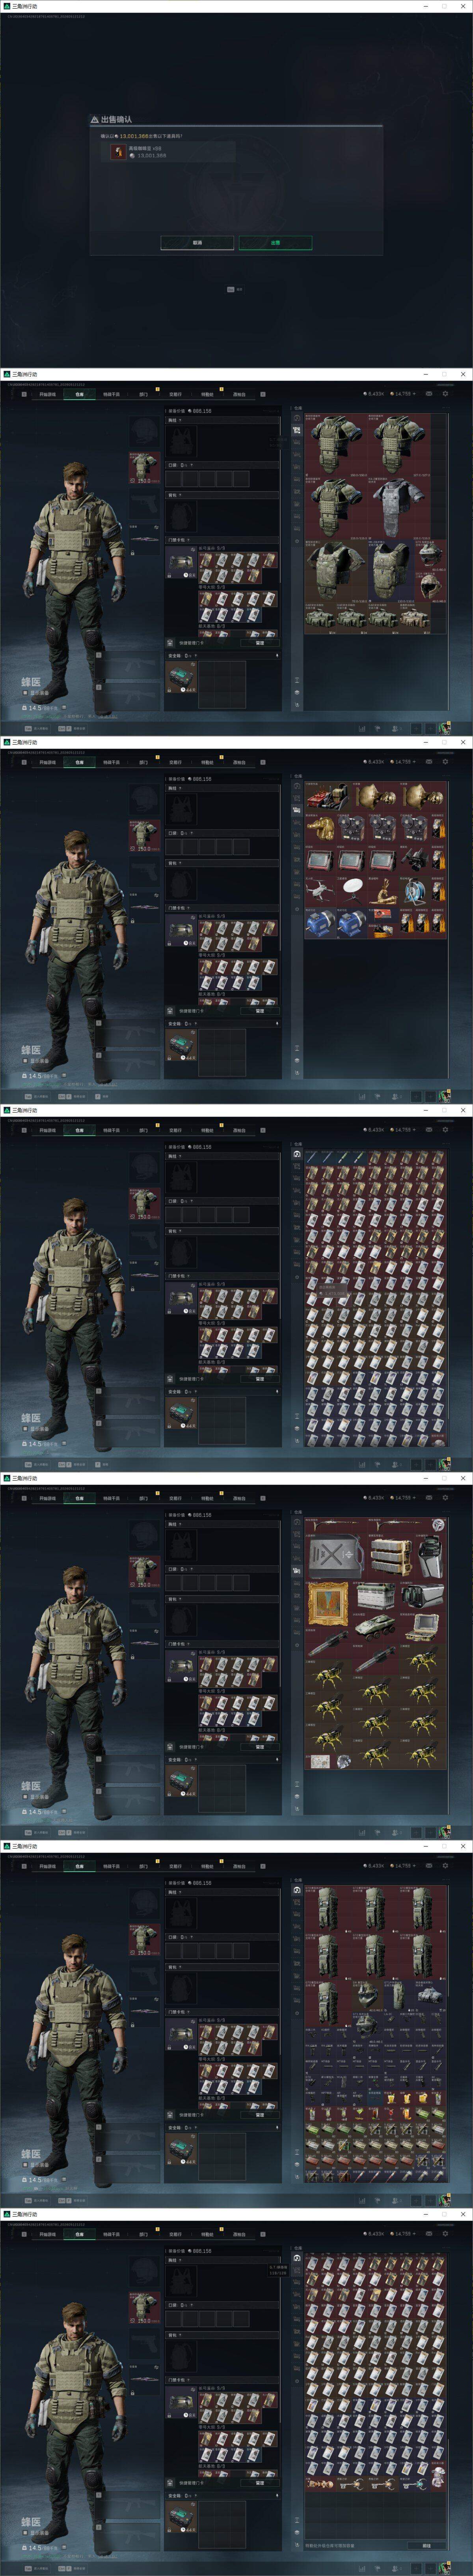Toggle 显示装备 checkbox in the painting stash window

(x=25, y=1796)
